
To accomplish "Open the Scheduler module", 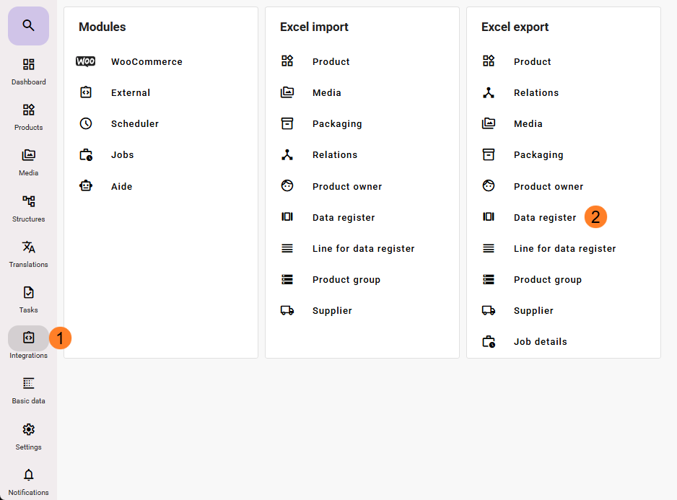I will [134, 124].
